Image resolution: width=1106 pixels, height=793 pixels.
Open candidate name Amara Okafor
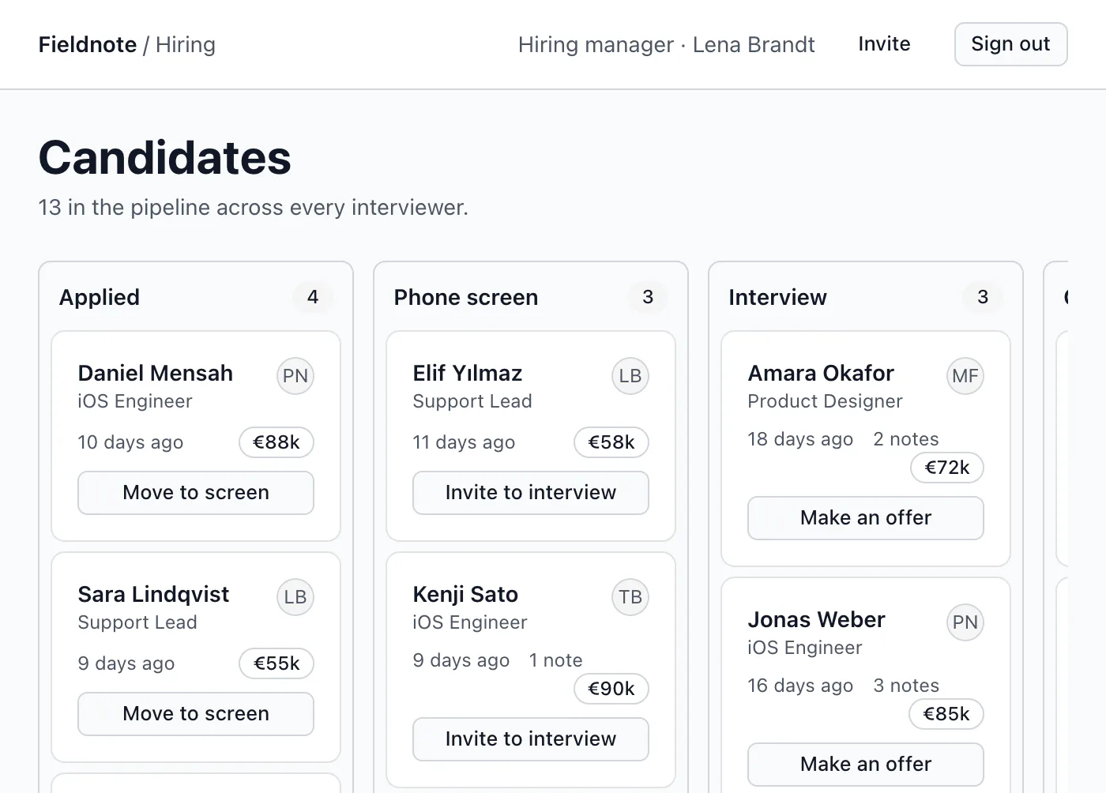tap(821, 373)
